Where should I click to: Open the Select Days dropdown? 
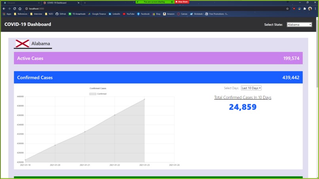(x=251, y=88)
